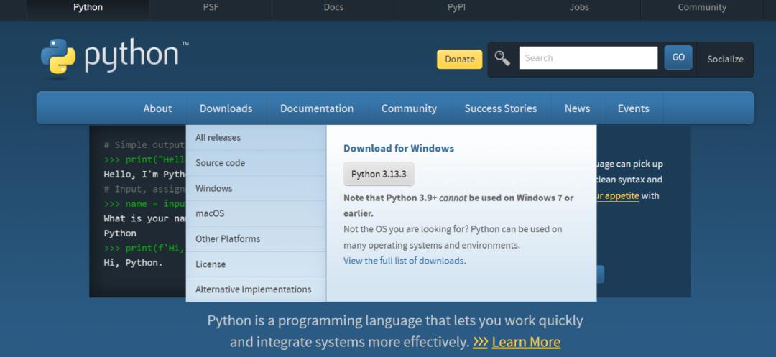776x357 pixels.
Task: Click the magnifying glass search icon
Action: (x=502, y=58)
